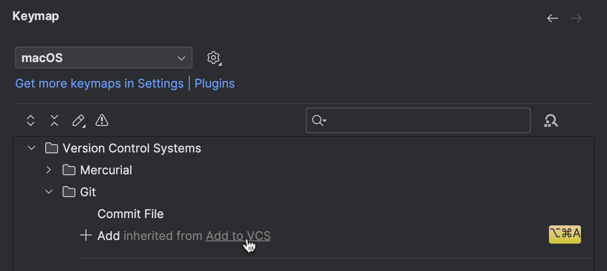Click the Collapse All icon
The height and width of the screenshot is (271, 607).
pyautogui.click(x=54, y=120)
